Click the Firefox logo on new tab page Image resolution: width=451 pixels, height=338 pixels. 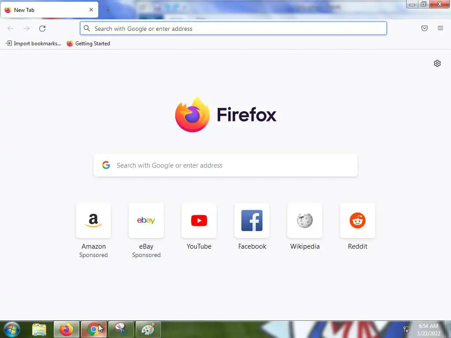click(225, 115)
